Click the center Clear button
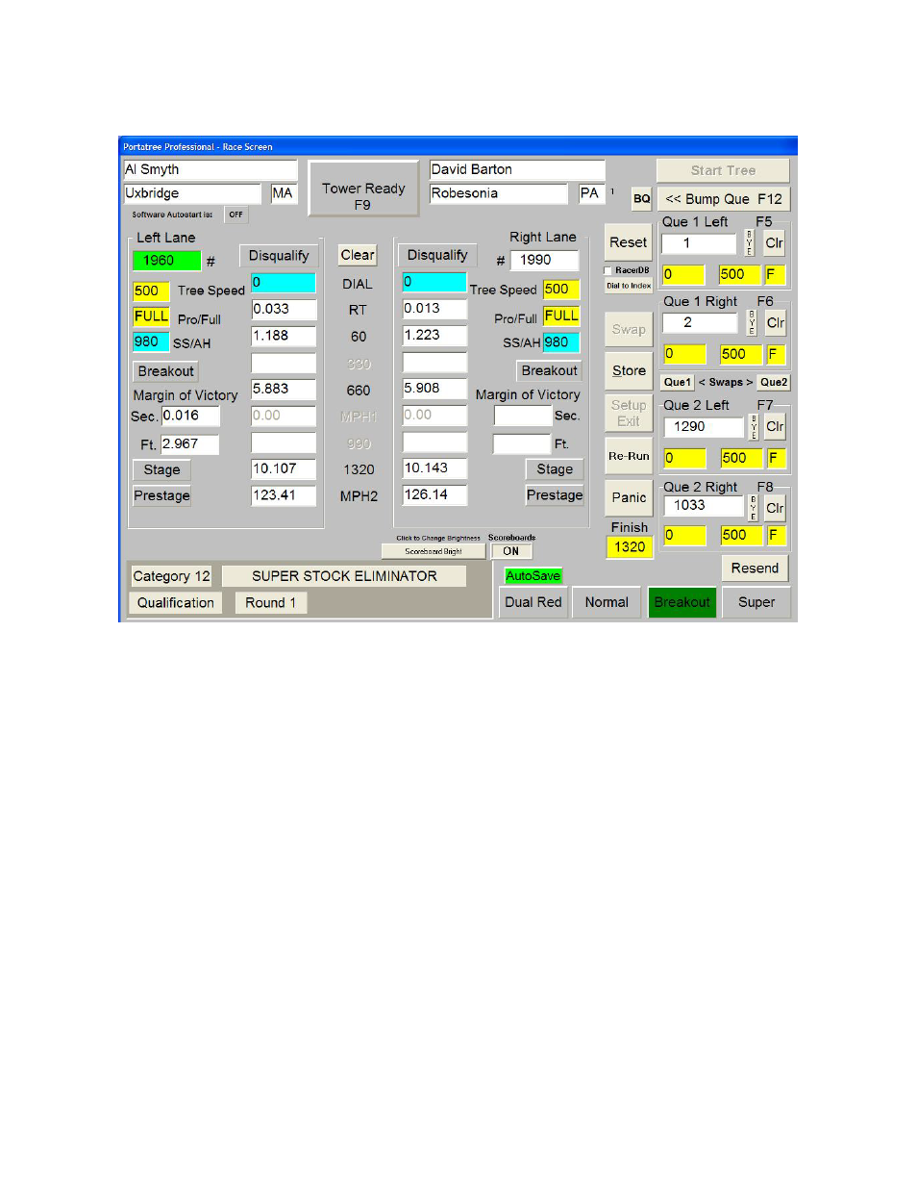The image size is (917, 1188). coord(358,255)
